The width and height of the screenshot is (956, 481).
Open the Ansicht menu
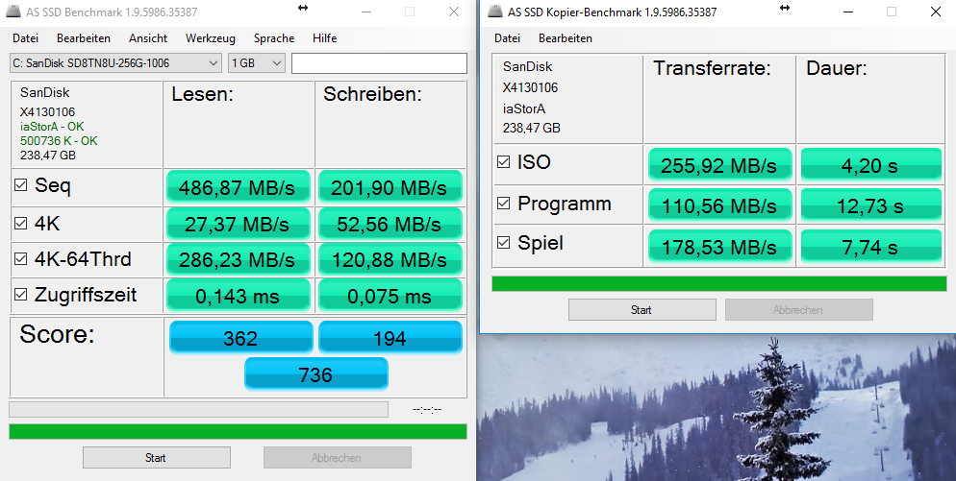click(x=148, y=37)
